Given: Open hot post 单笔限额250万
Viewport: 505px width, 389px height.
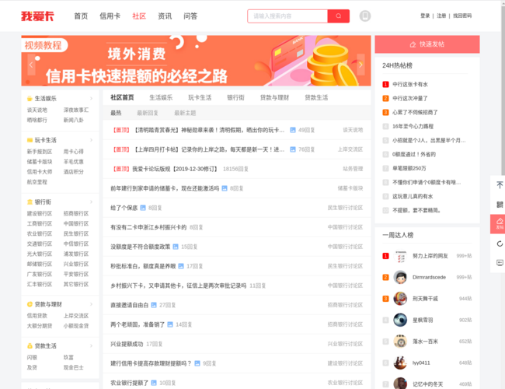Looking at the screenshot, I should pyautogui.click(x=409, y=168).
